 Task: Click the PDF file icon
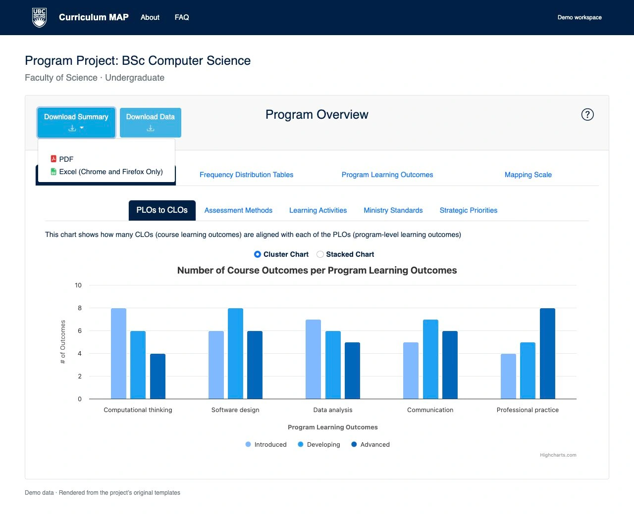pos(53,159)
